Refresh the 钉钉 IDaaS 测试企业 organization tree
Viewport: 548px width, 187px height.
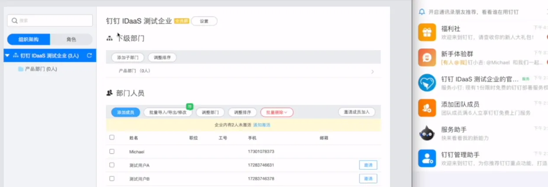pyautogui.click(x=89, y=55)
